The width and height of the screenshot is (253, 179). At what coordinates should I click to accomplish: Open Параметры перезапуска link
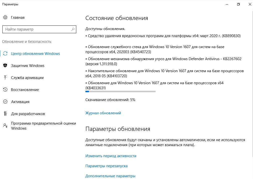(106, 166)
